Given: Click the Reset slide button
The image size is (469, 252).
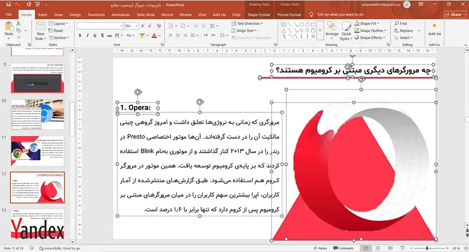Looking at the screenshot, I should (56, 30).
